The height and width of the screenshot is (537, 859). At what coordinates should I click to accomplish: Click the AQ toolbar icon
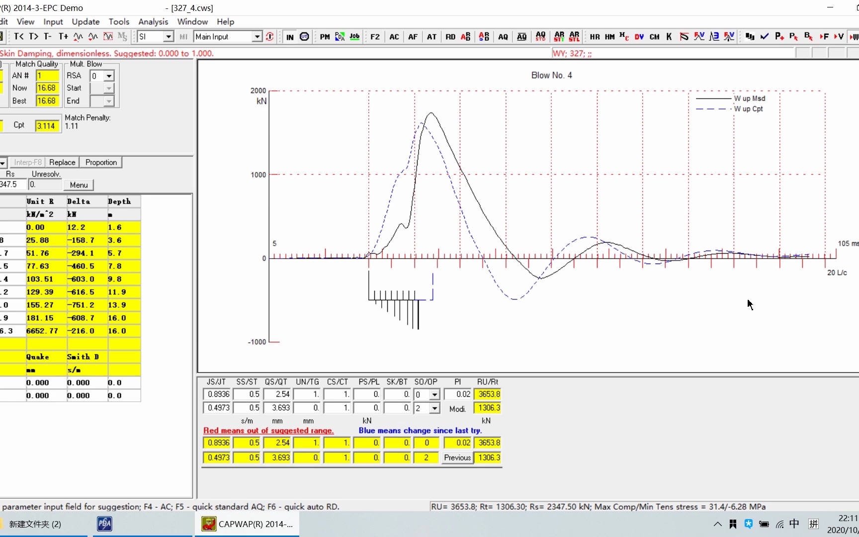[503, 37]
